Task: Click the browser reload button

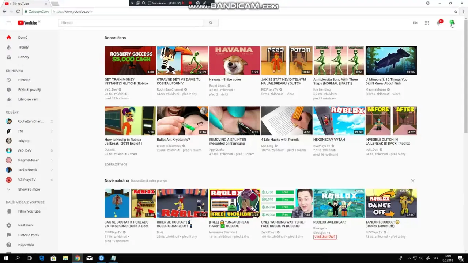Action: point(18,11)
